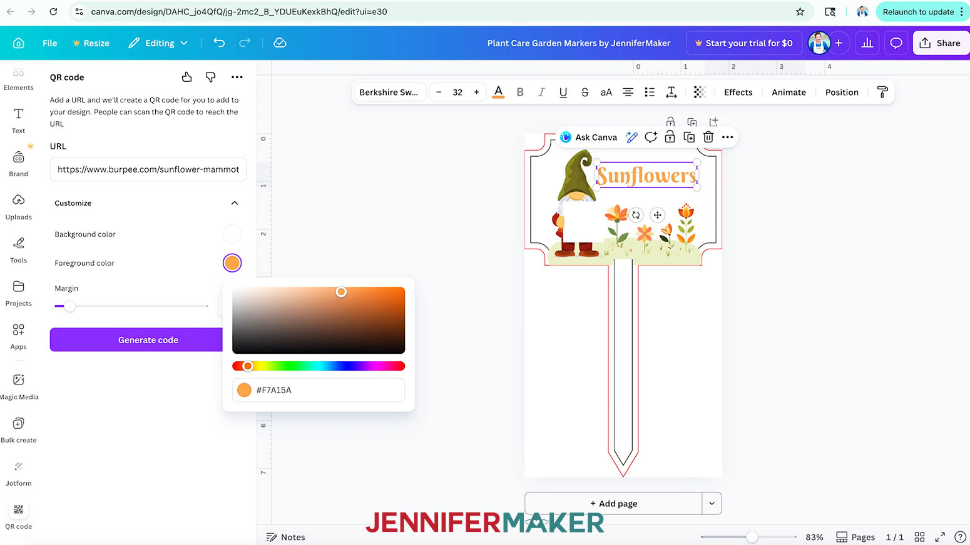Check cloud save status icon
This screenshot has height=545, width=970.
pyautogui.click(x=280, y=42)
